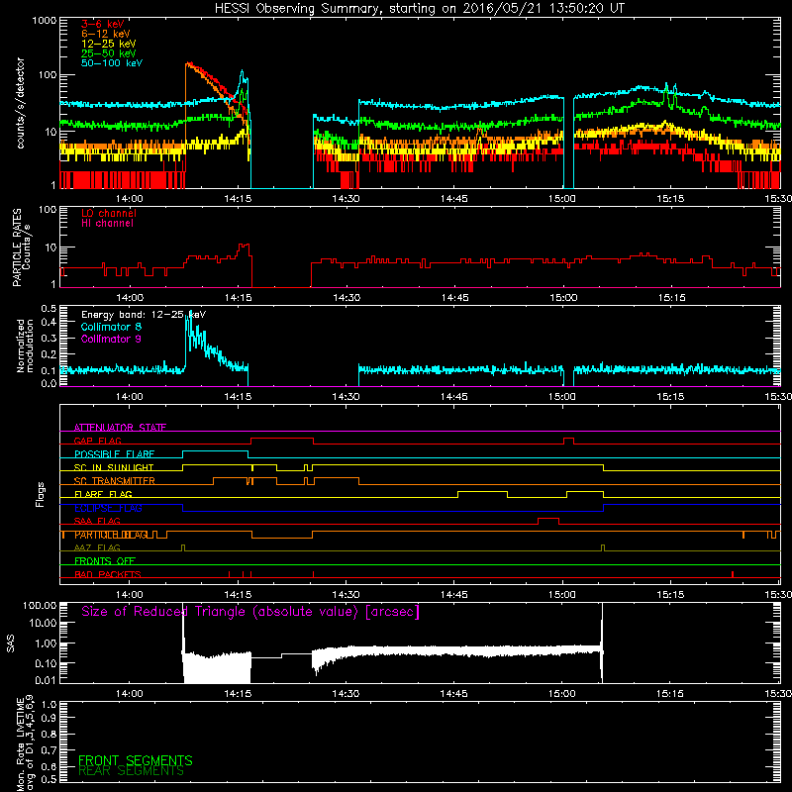Click the SAS axis label
The image size is (792, 792).
[11, 643]
